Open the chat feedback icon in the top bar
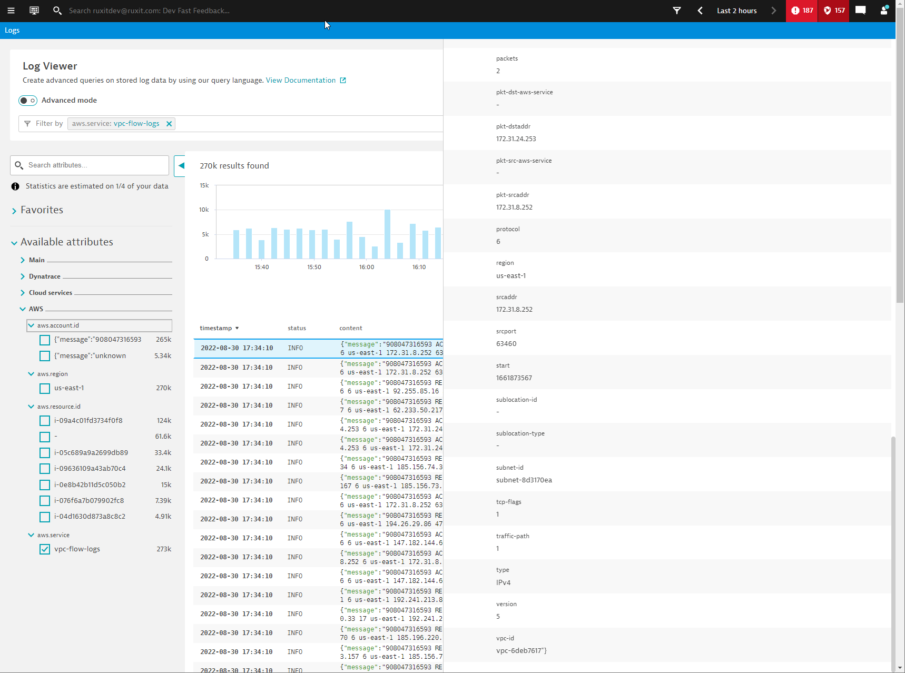 (861, 11)
